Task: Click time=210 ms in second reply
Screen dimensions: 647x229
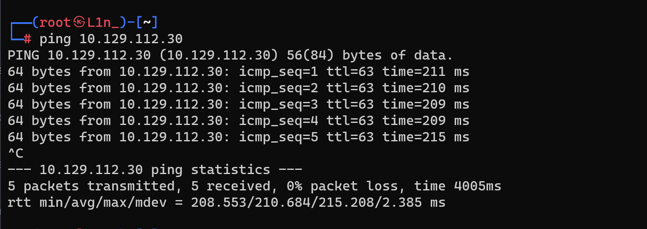Action: [425, 88]
